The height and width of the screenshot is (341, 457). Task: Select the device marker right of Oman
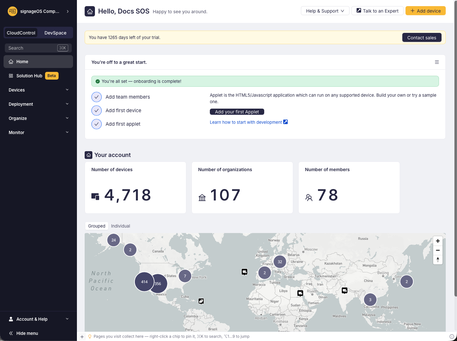(x=345, y=291)
